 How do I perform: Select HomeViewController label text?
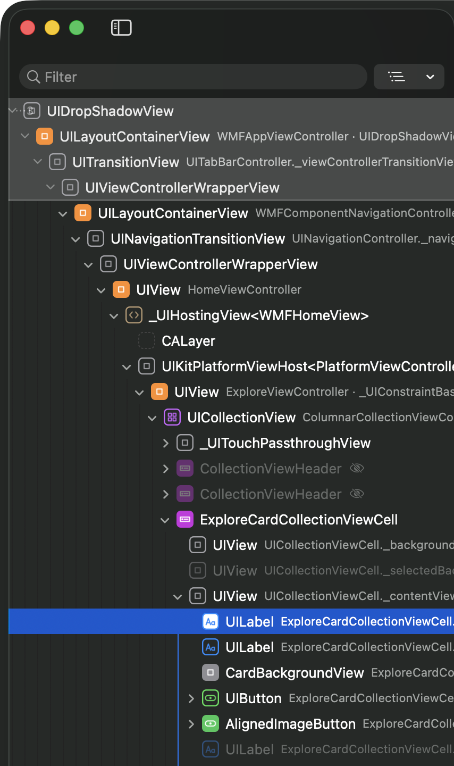click(x=245, y=290)
